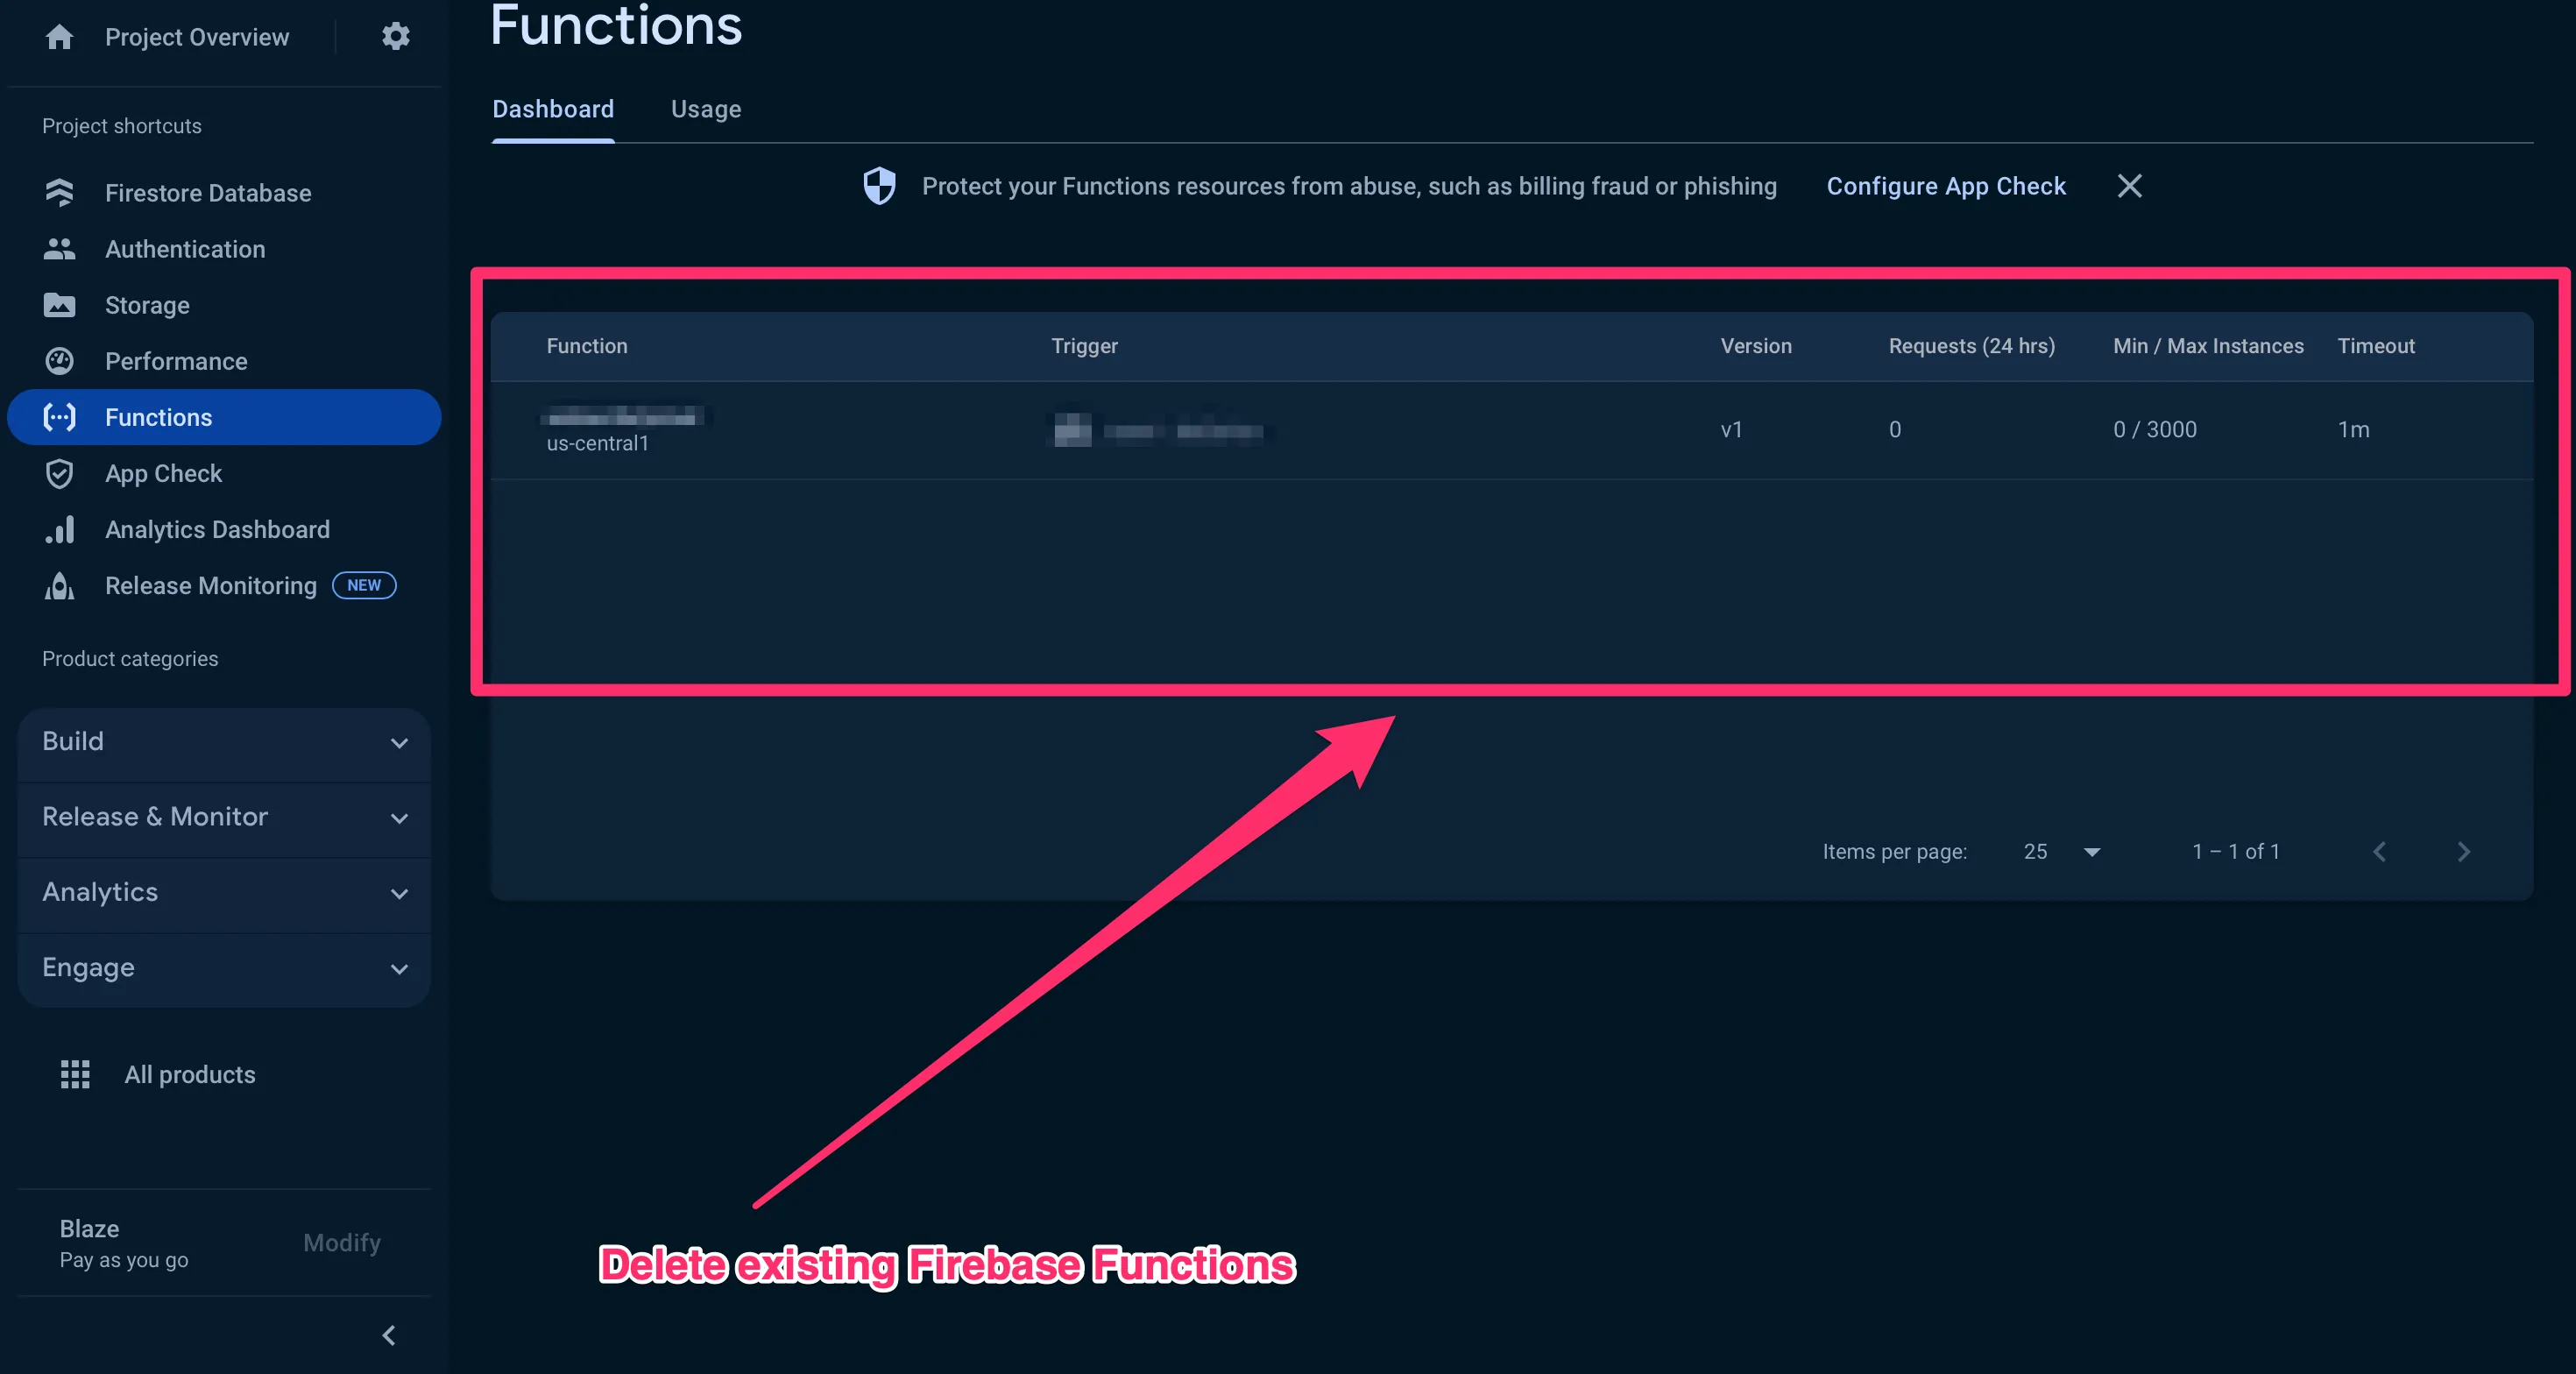
Task: Open Items per page dropdown
Action: (x=2062, y=851)
